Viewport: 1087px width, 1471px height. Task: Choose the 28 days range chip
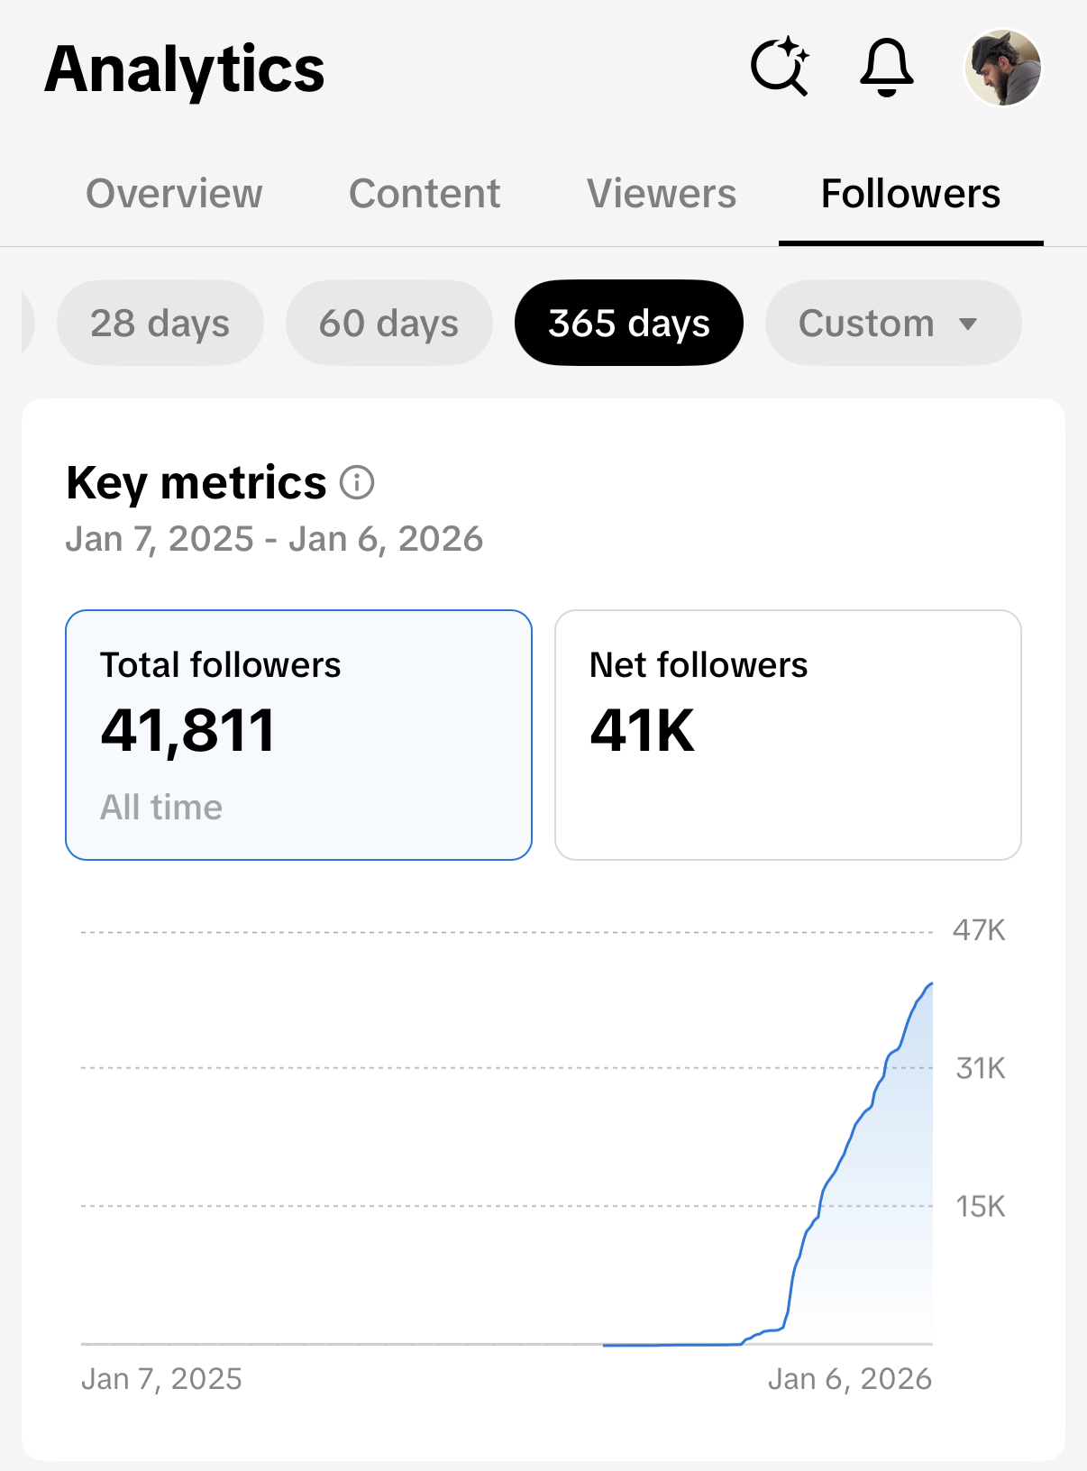point(160,323)
